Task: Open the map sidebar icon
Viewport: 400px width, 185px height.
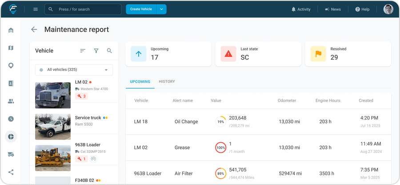Action: [11, 48]
